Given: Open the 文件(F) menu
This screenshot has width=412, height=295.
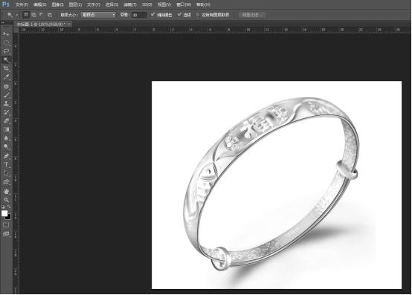Looking at the screenshot, I should pyautogui.click(x=22, y=4).
